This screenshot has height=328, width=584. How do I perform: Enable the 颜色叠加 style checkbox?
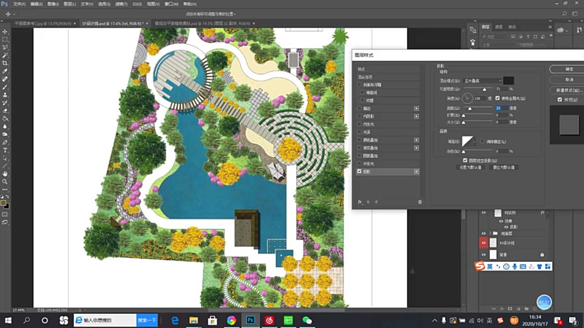[360, 140]
